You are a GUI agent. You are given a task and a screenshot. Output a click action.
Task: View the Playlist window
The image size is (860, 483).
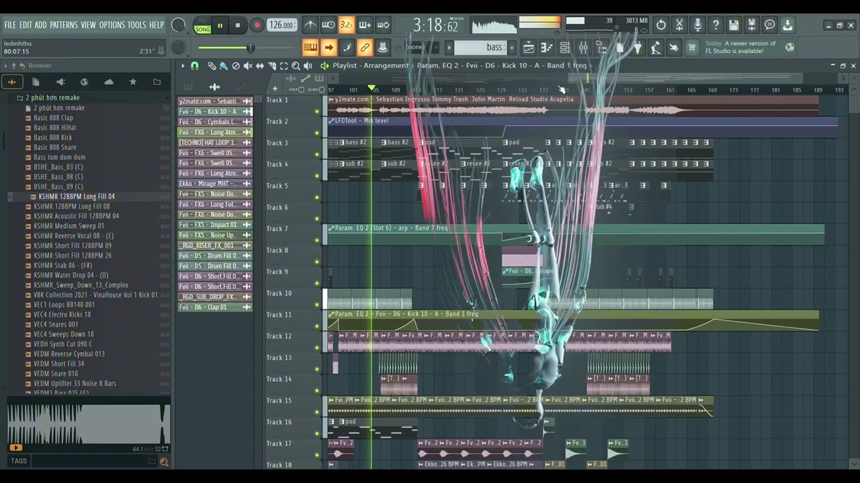(x=529, y=48)
